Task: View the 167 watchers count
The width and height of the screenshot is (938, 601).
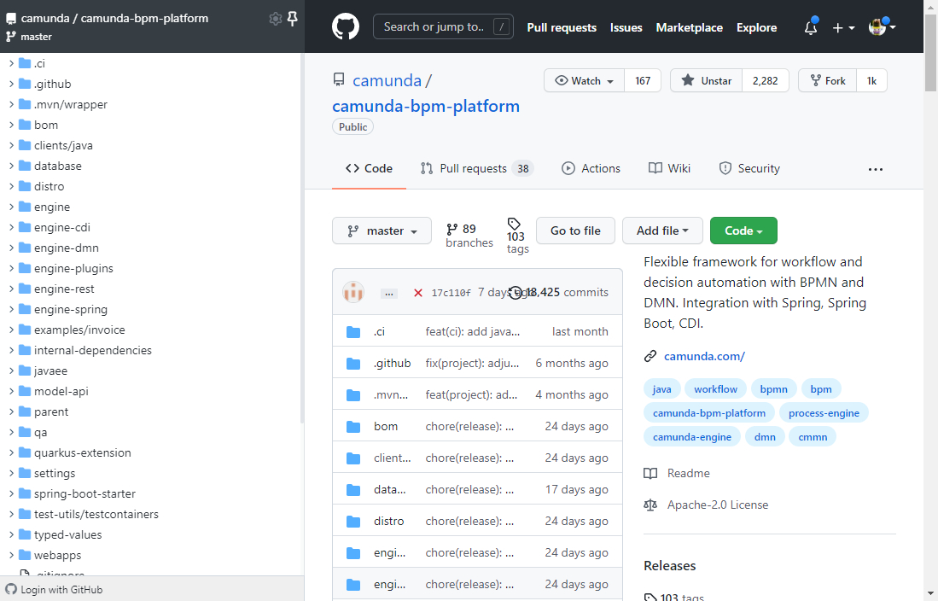Action: [643, 81]
